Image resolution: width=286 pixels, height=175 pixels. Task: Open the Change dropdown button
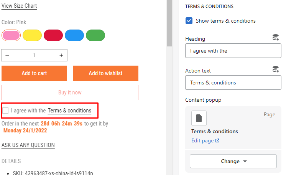point(233,161)
